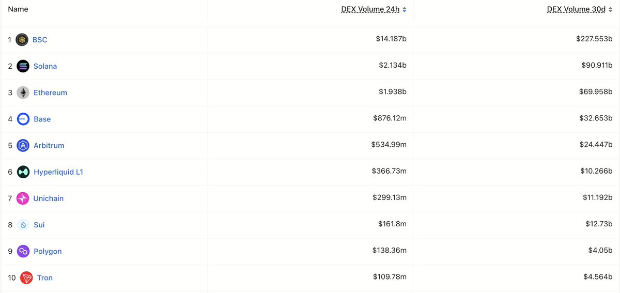Sort by DEX Volume 24h arrow
The height and width of the screenshot is (293, 620).
pyautogui.click(x=405, y=9)
